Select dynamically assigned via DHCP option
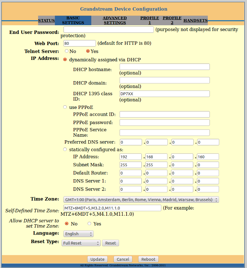The width and height of the screenshot is (247, 268). (x=65, y=59)
